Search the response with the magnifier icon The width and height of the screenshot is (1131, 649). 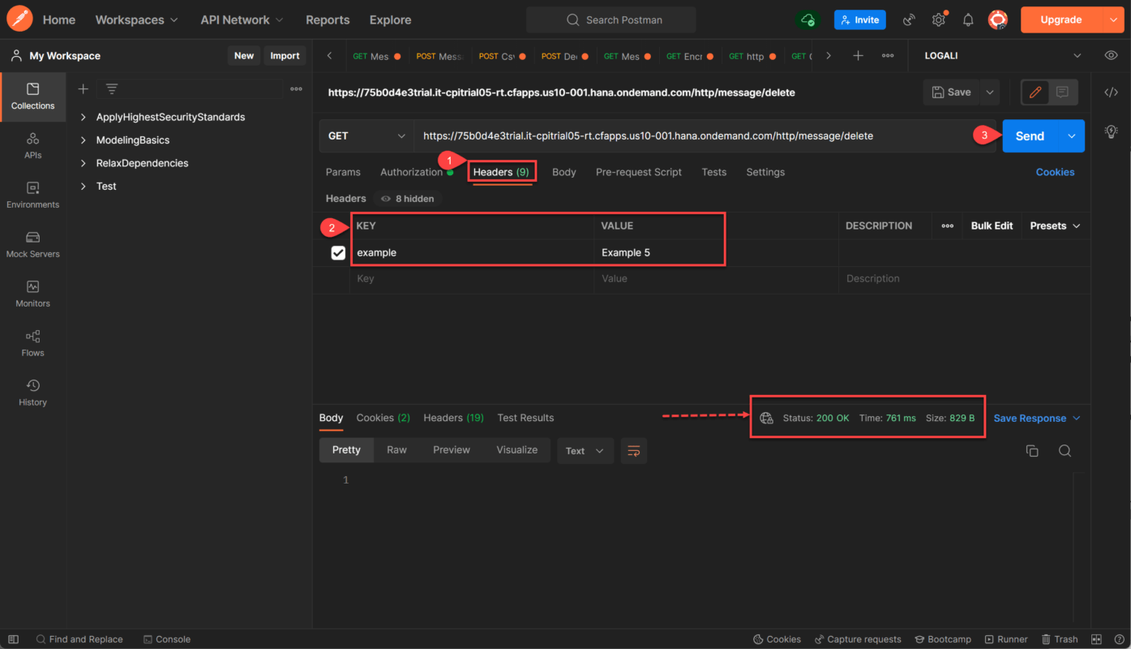click(1065, 451)
